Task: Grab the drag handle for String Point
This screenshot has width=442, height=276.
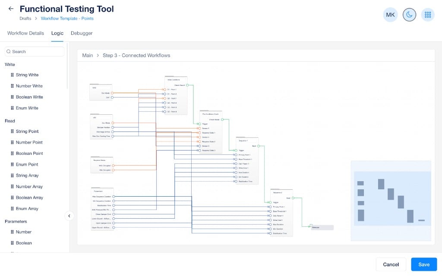Action: point(12,131)
